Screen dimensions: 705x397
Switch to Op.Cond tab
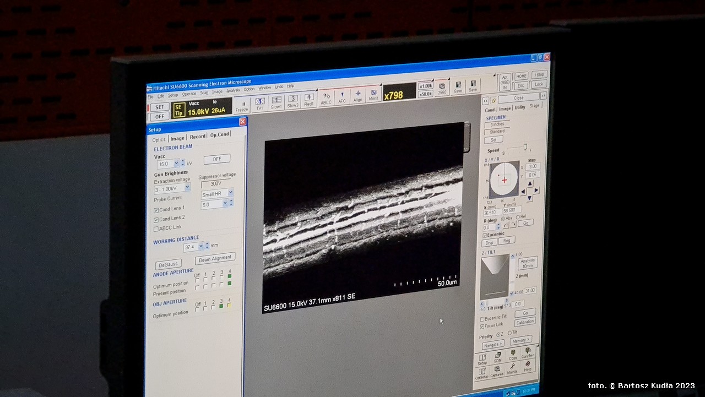(219, 134)
